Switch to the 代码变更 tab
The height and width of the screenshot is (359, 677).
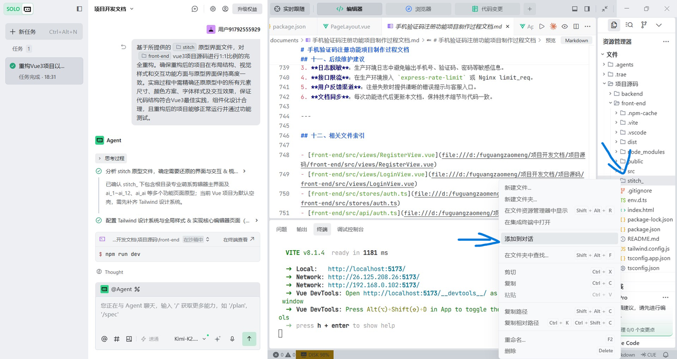point(487,9)
